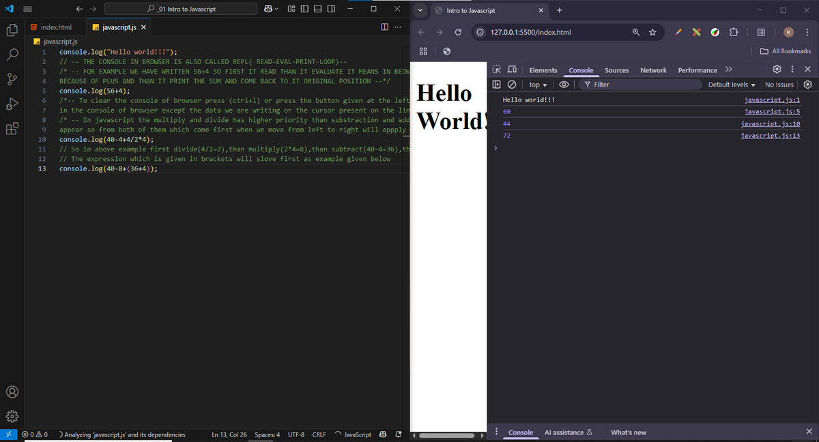Open the color picker pen extension
The width and height of the screenshot is (819, 442).
[x=679, y=32]
